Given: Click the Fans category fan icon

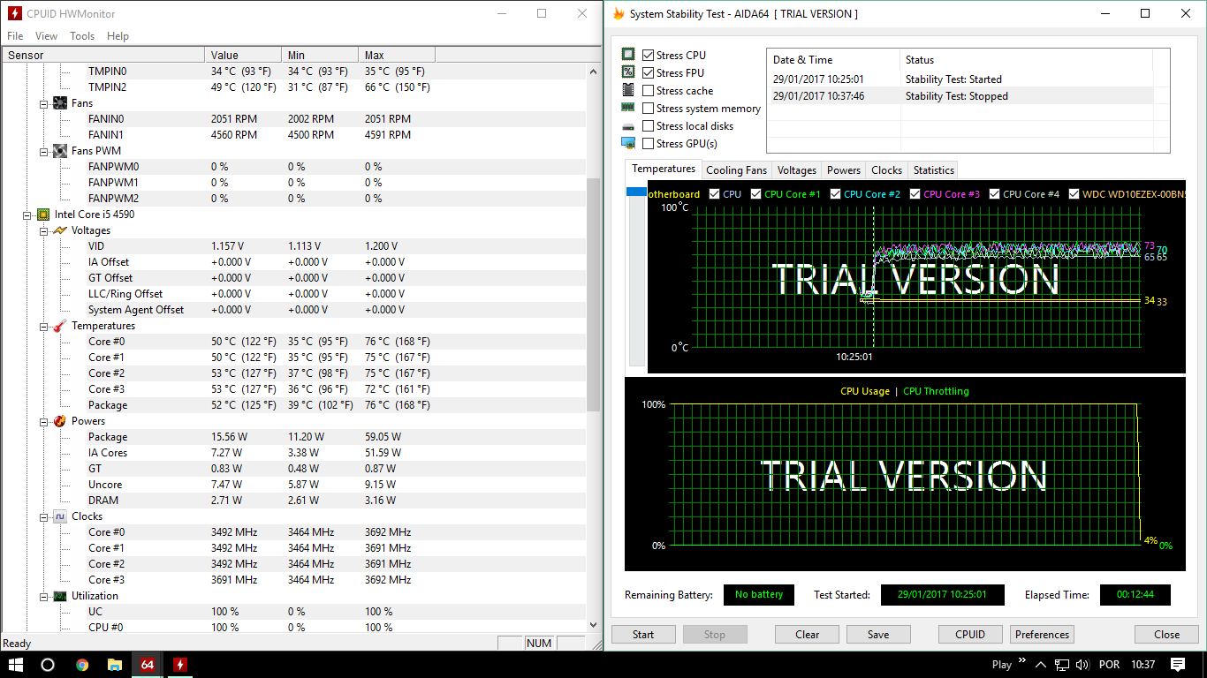Looking at the screenshot, I should pyautogui.click(x=60, y=103).
